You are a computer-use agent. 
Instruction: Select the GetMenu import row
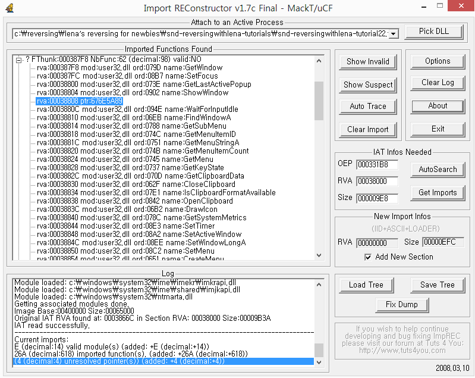point(125,160)
